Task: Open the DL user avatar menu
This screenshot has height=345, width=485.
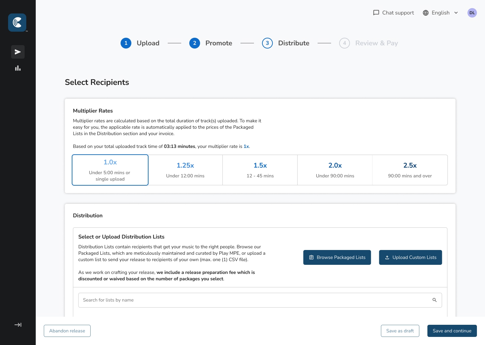Action: point(472,13)
